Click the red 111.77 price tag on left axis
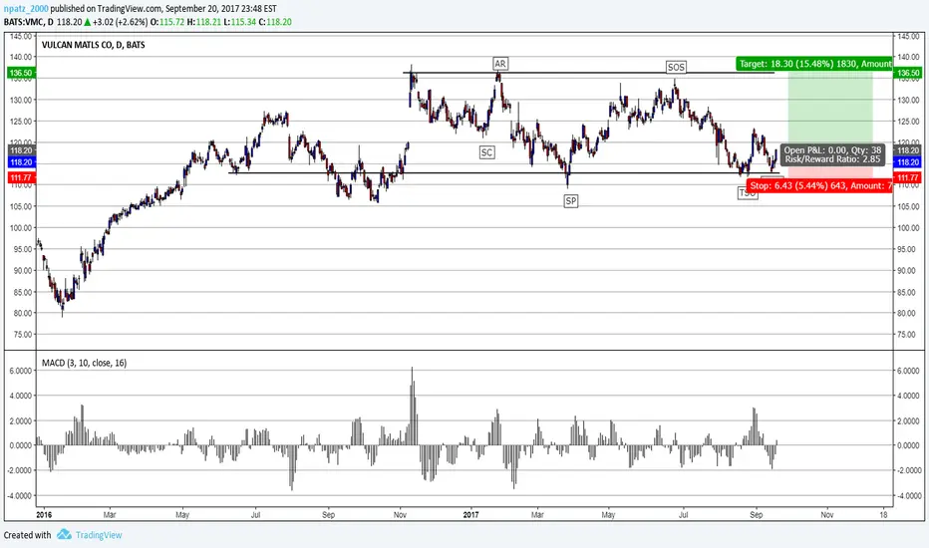 tap(21, 177)
